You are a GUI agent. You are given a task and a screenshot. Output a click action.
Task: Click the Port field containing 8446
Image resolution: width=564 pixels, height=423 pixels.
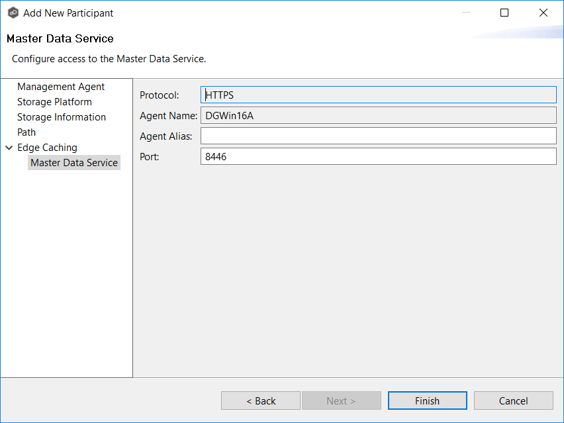(x=378, y=157)
